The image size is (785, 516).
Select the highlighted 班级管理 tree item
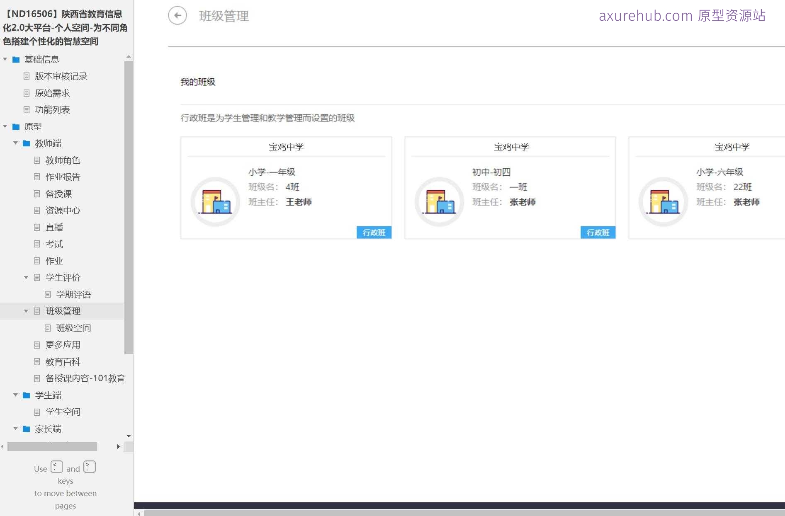(x=63, y=311)
